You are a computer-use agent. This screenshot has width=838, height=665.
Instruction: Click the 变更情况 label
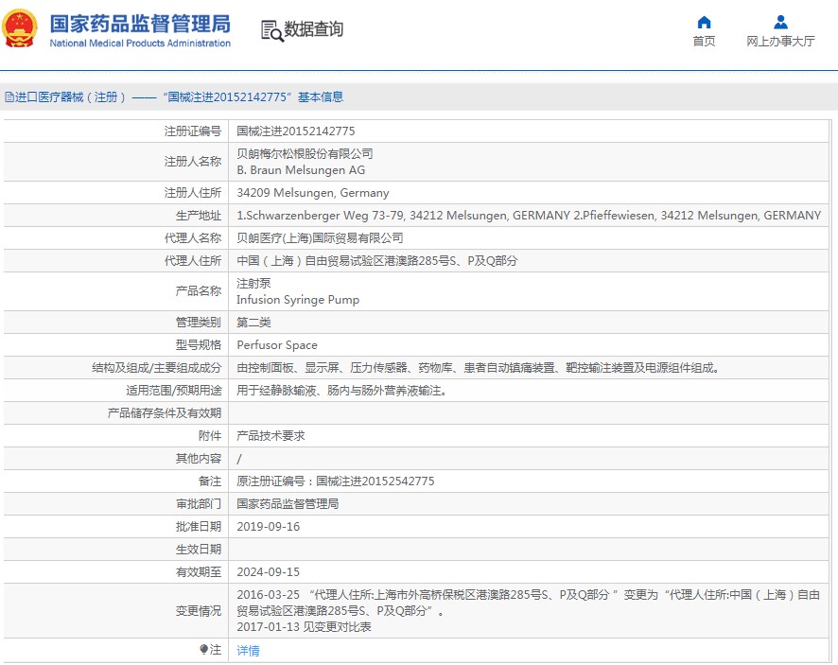pos(199,611)
